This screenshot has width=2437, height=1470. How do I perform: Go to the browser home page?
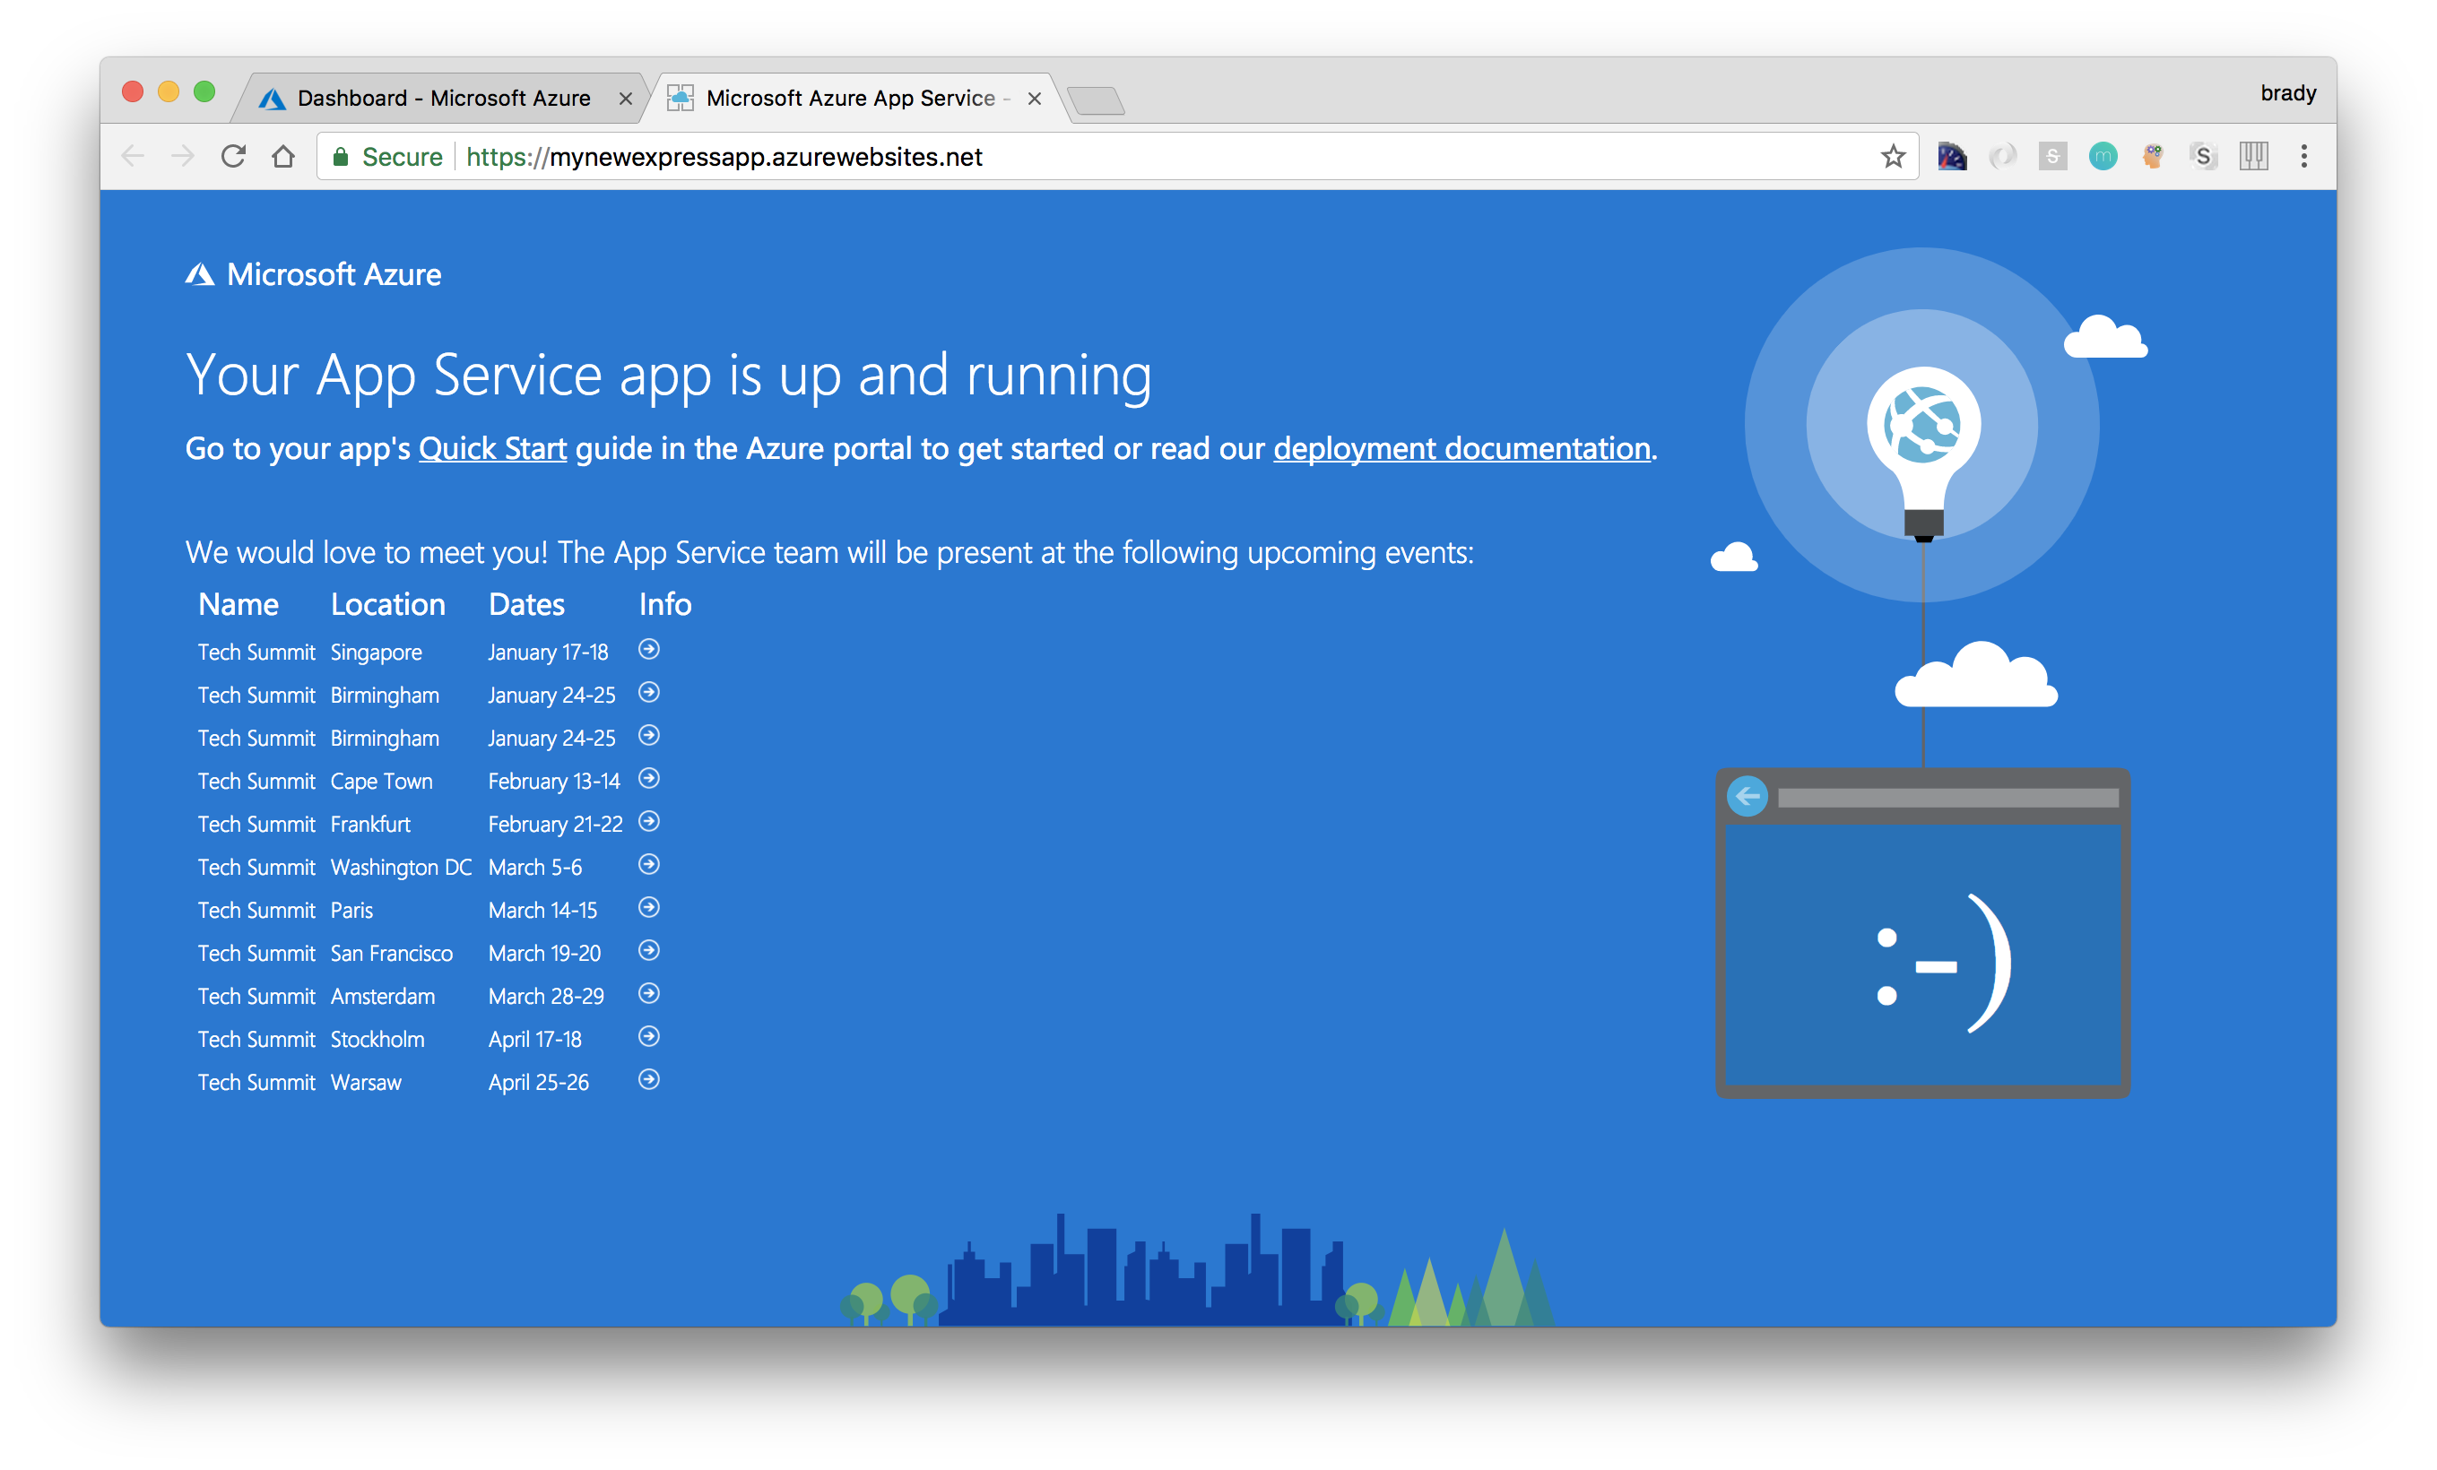(284, 156)
